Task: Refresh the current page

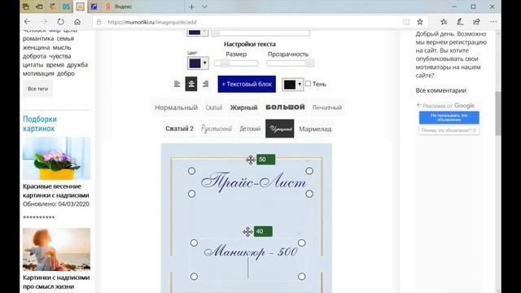Action: tap(60, 22)
